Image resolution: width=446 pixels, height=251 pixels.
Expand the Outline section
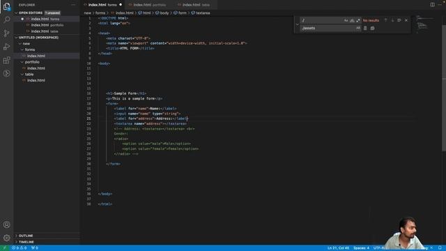(x=47, y=236)
